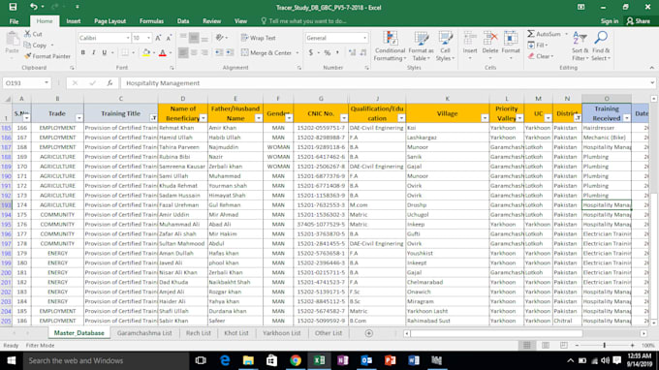The image size is (659, 370).
Task: Open the font name dropdown
Action: 128,38
